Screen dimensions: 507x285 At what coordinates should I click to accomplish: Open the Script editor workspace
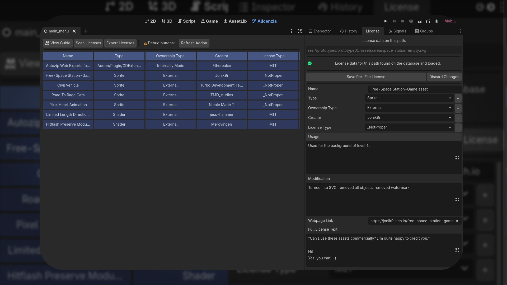coord(187,21)
